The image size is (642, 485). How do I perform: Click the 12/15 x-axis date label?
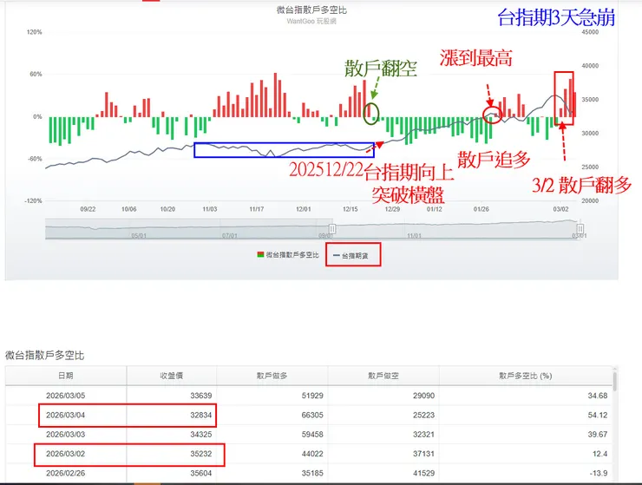(x=350, y=209)
